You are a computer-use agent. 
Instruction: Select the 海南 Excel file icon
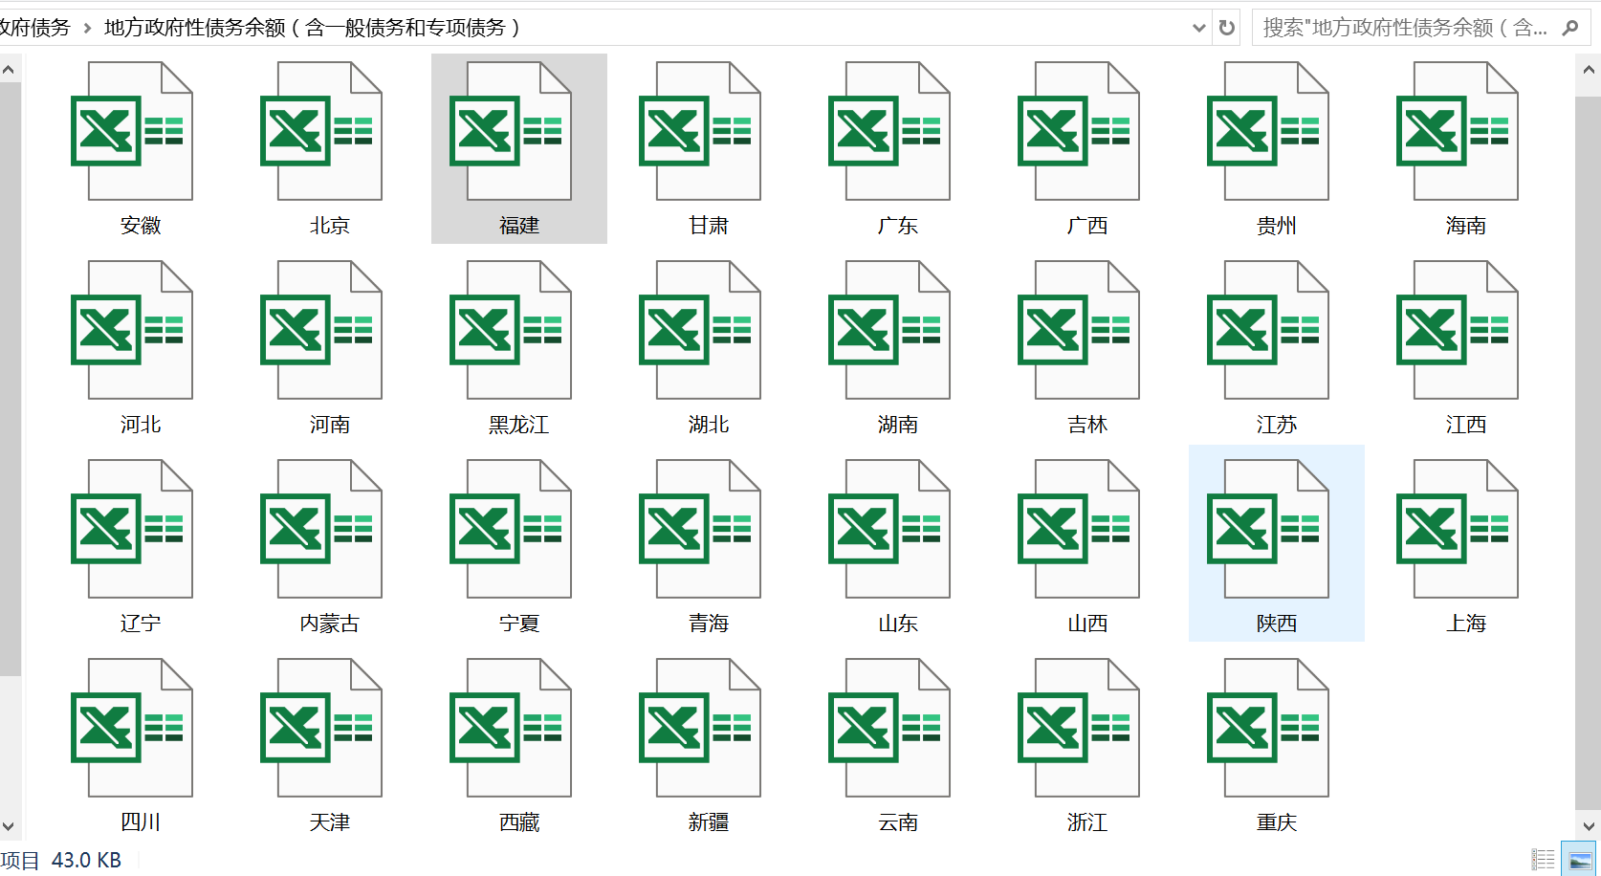pos(1458,131)
